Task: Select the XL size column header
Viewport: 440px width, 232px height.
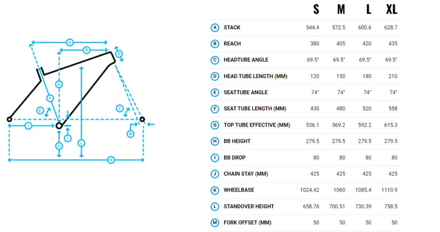Action: point(391,9)
